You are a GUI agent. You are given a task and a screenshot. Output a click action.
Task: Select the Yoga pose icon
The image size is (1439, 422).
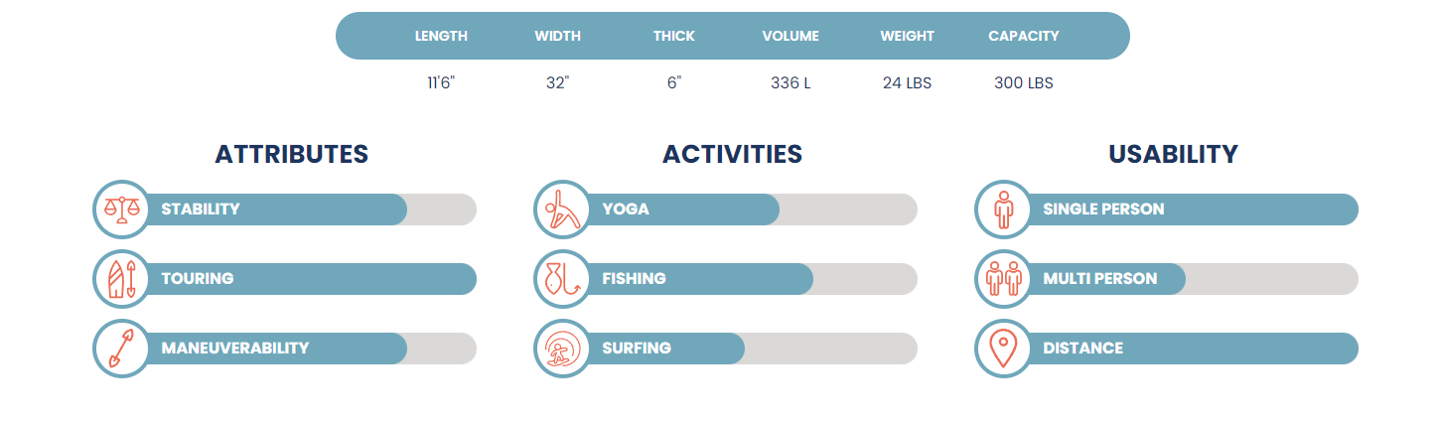pyautogui.click(x=563, y=210)
